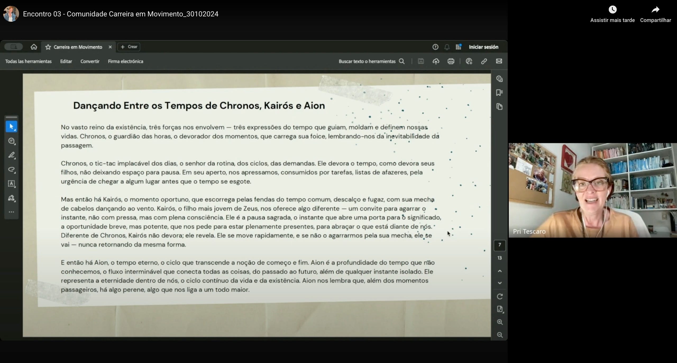This screenshot has width=677, height=363.
Task: Click the Crear button
Action: click(129, 47)
